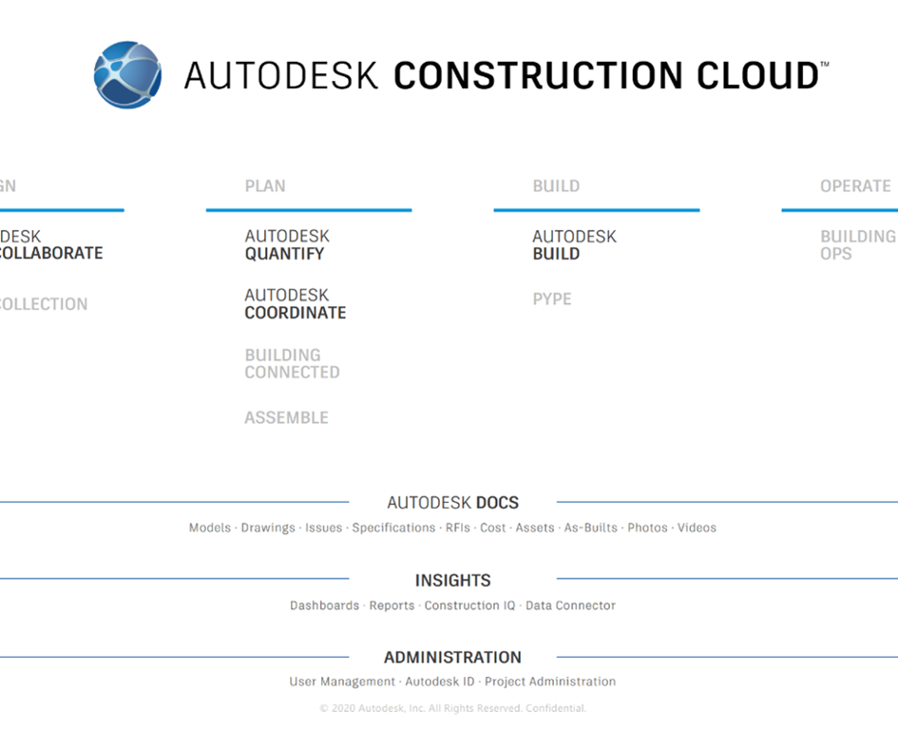Click the Models item under Autodesk Docs

(208, 528)
